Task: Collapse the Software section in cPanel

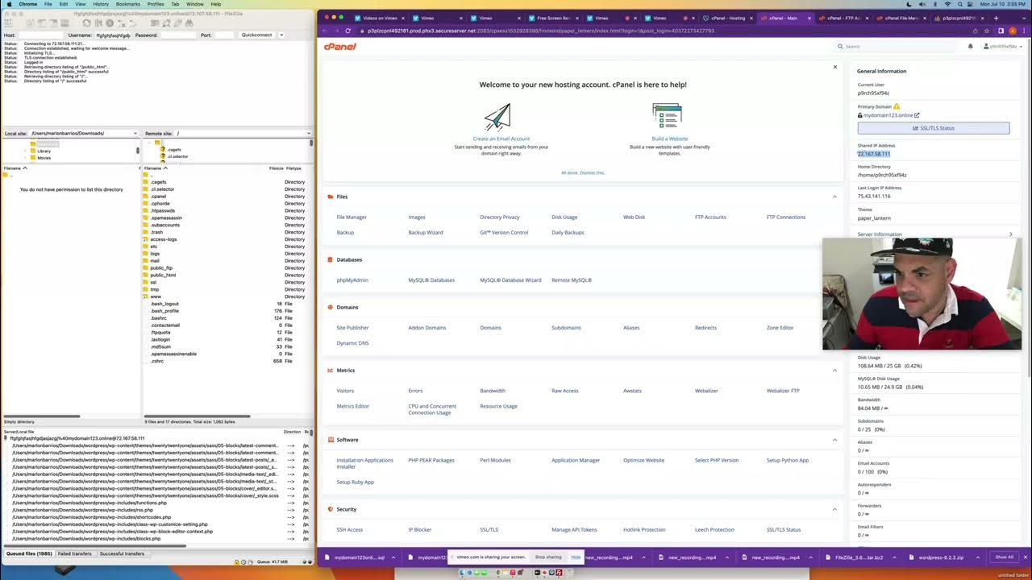Action: point(834,440)
